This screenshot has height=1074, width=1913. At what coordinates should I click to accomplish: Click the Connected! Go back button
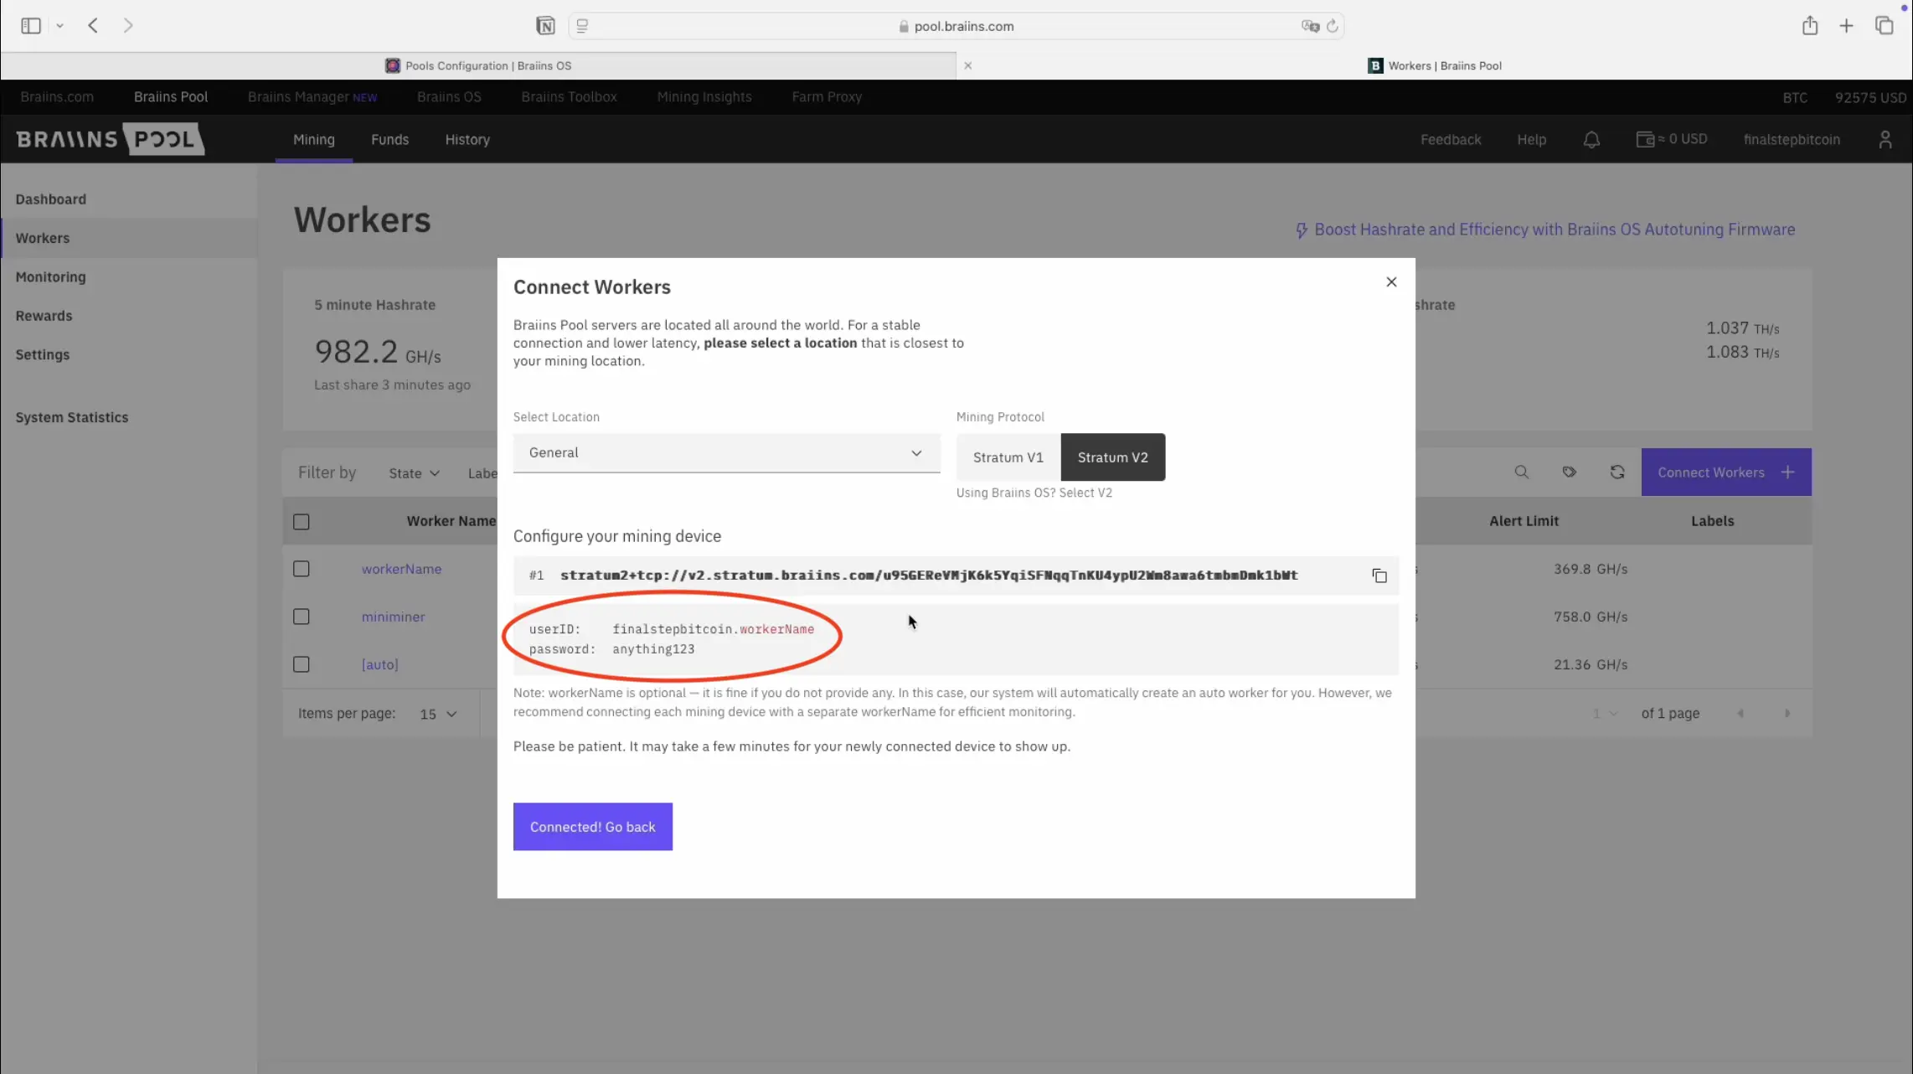tap(592, 827)
